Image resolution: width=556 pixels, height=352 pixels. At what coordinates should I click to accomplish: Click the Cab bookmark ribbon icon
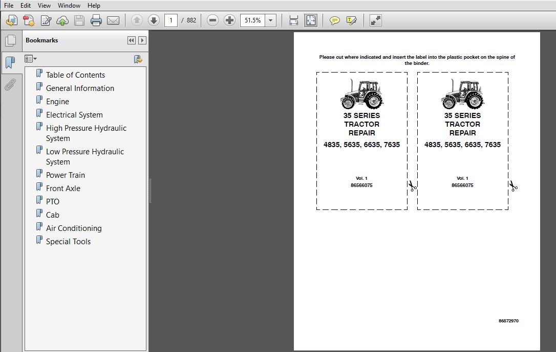[x=39, y=214]
